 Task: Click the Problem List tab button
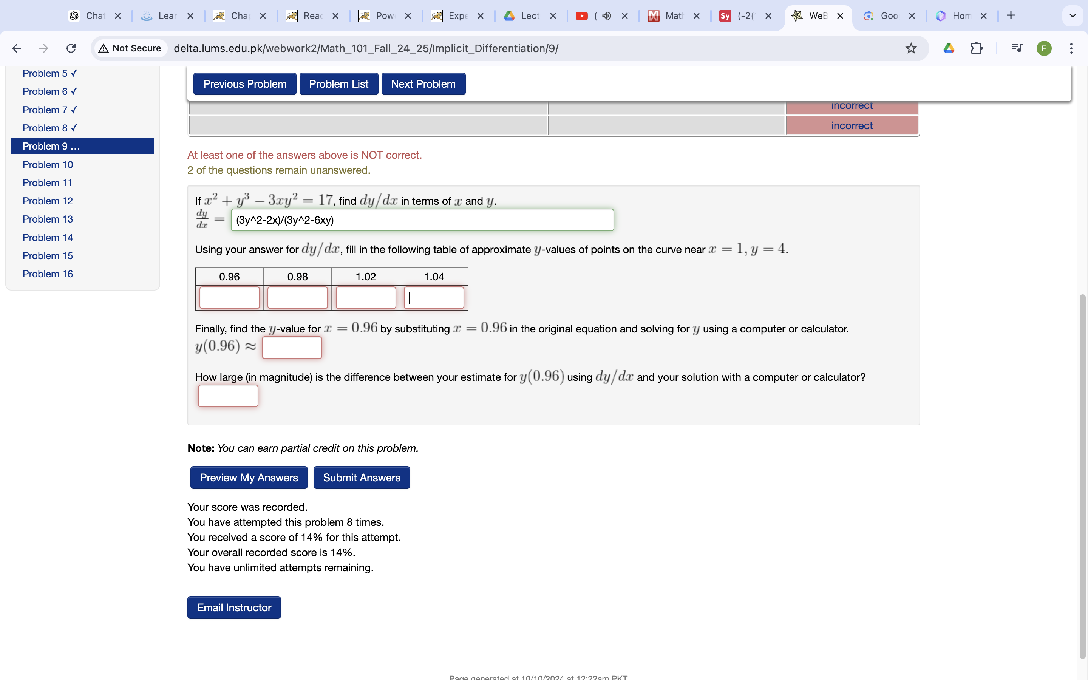coord(338,83)
